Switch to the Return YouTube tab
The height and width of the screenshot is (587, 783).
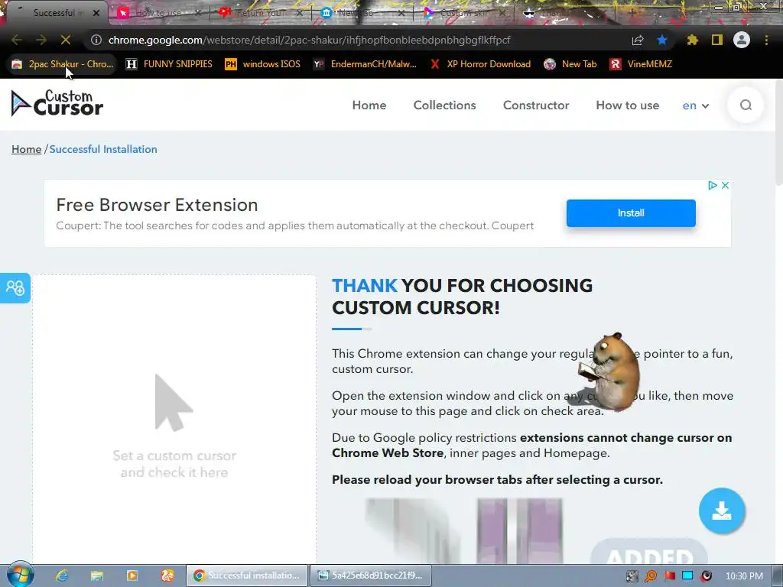click(x=260, y=13)
